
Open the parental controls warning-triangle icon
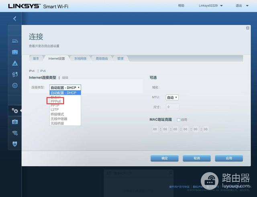(15, 63)
